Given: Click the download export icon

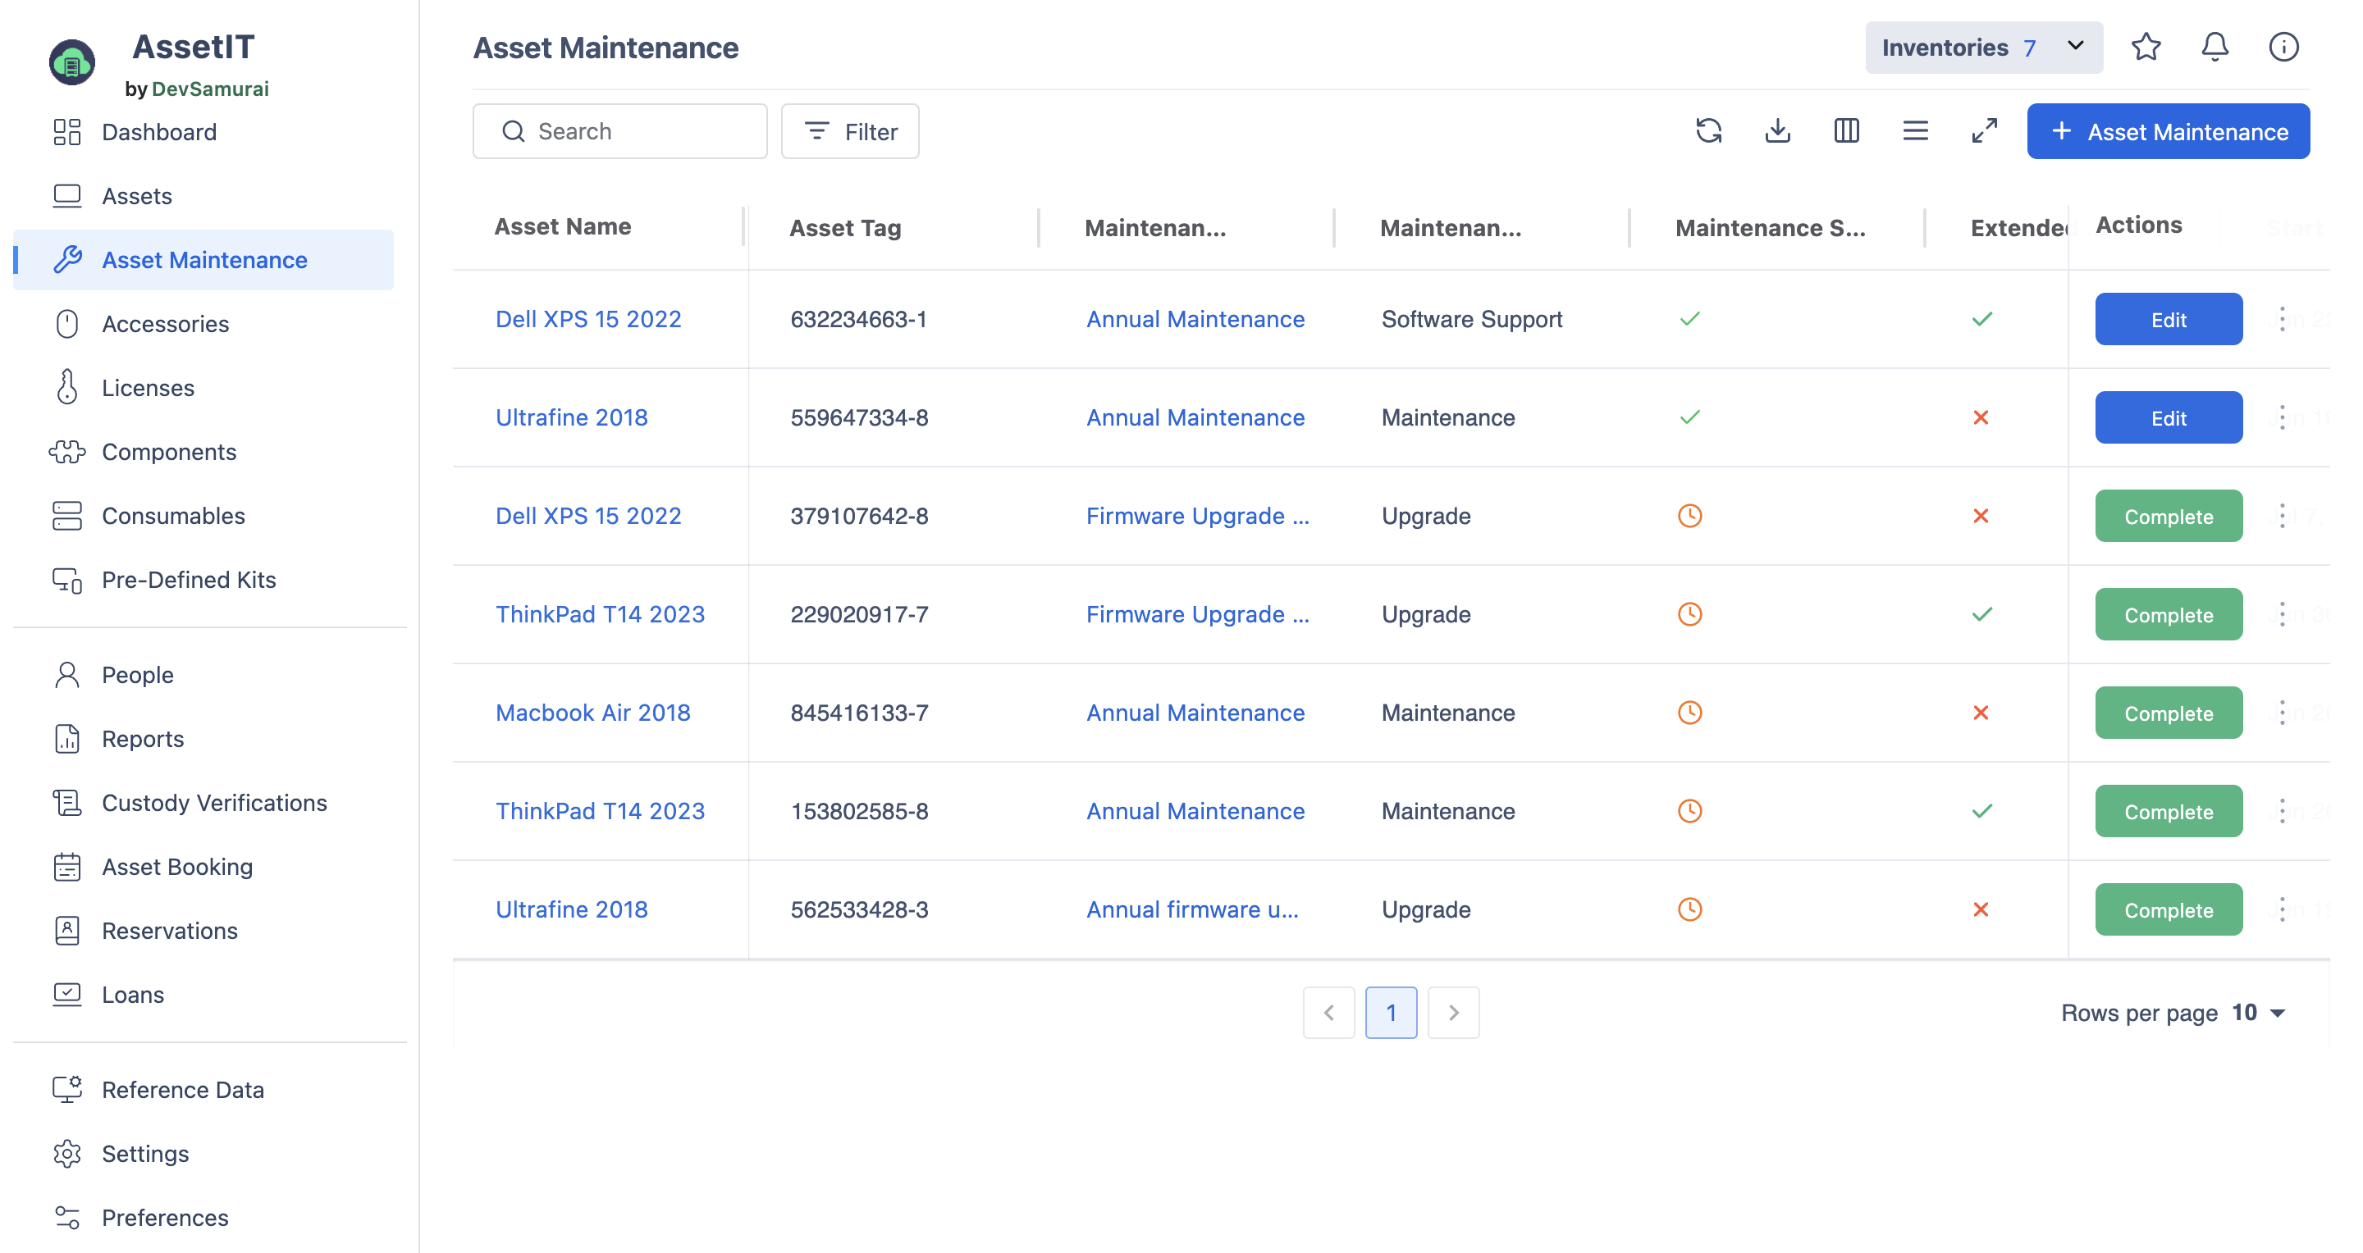Looking at the screenshot, I should tap(1777, 131).
